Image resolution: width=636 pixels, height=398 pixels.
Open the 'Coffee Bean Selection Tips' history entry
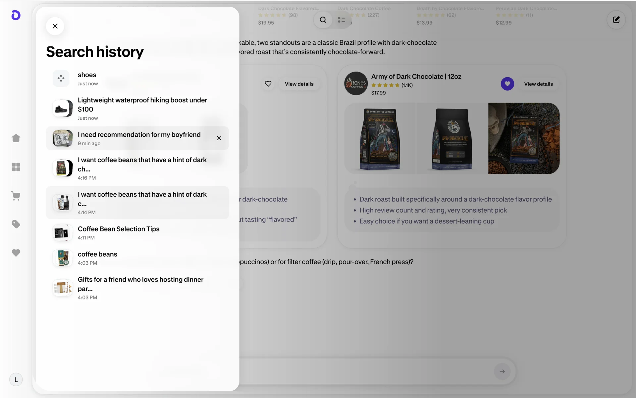coord(118,232)
